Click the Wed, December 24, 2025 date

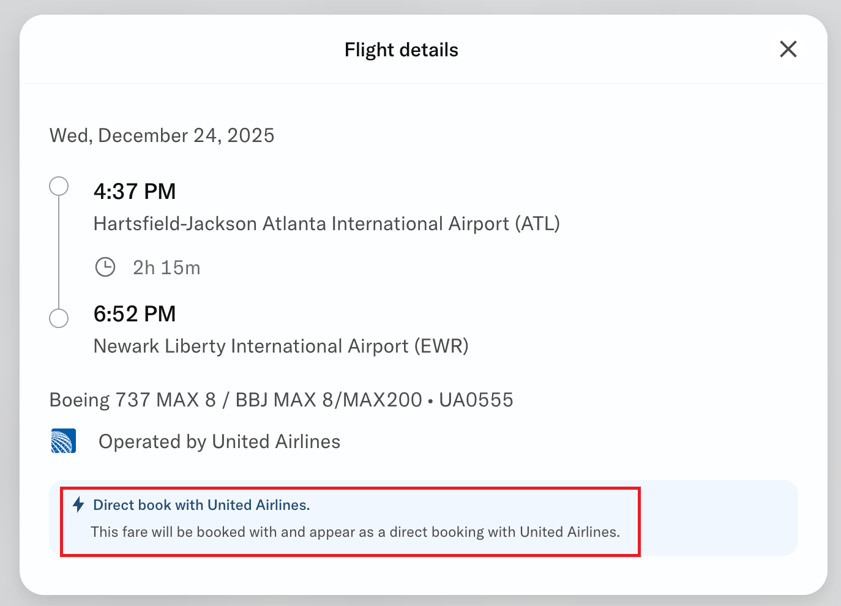coord(162,135)
